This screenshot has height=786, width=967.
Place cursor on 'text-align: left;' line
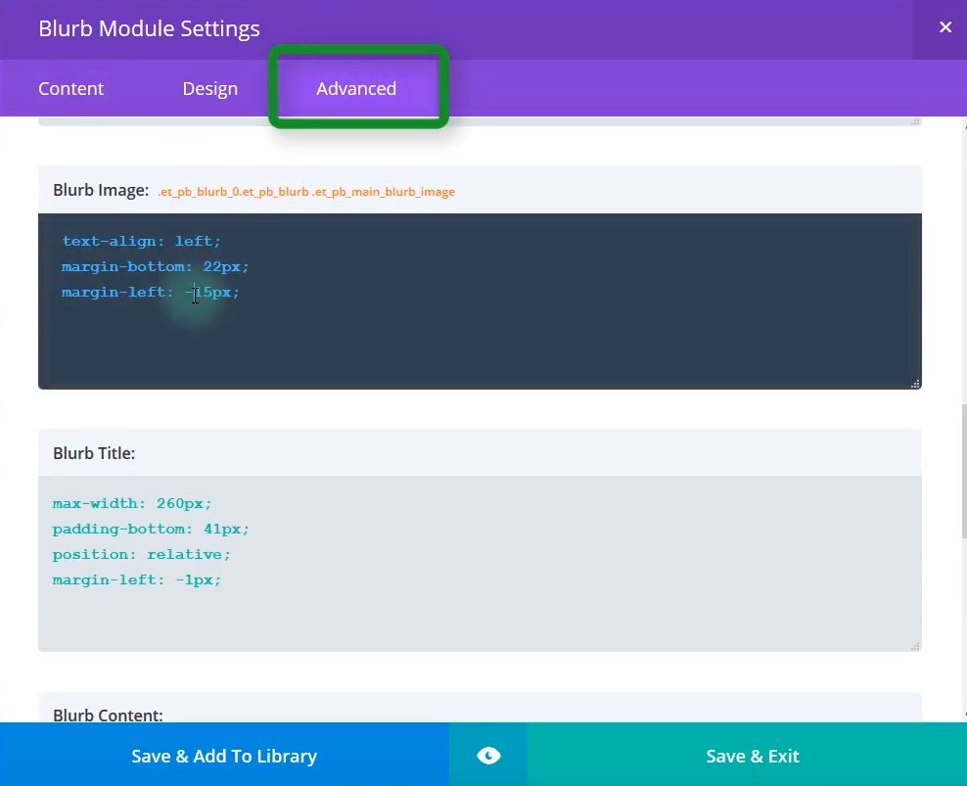tap(142, 241)
